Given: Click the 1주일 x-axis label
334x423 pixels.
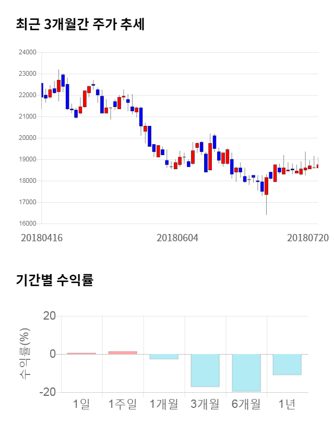Looking at the screenshot, I should [123, 404].
